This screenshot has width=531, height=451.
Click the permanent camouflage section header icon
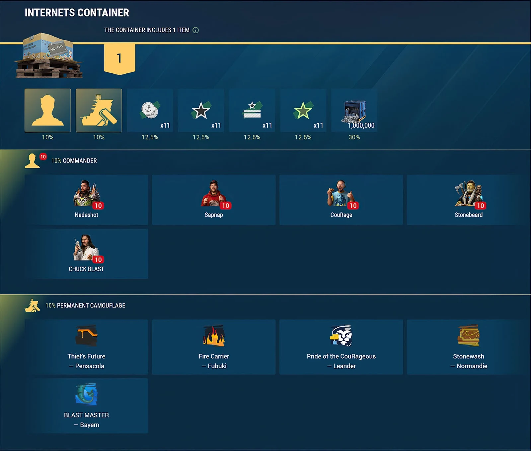point(32,305)
